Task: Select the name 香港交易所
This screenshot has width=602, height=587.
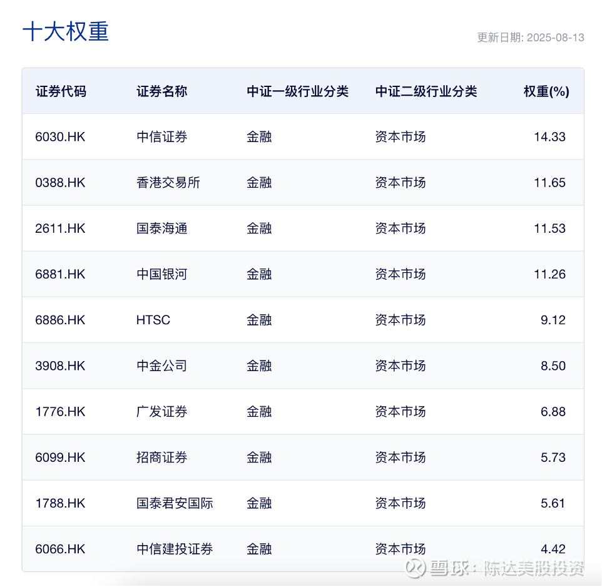Action: click(168, 182)
